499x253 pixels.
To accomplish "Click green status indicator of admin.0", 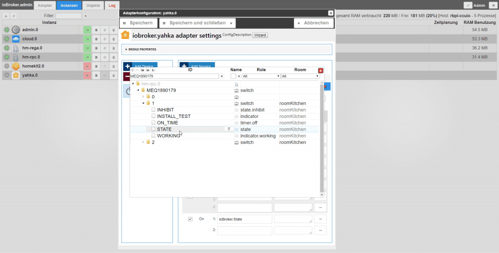I will coord(7,30).
